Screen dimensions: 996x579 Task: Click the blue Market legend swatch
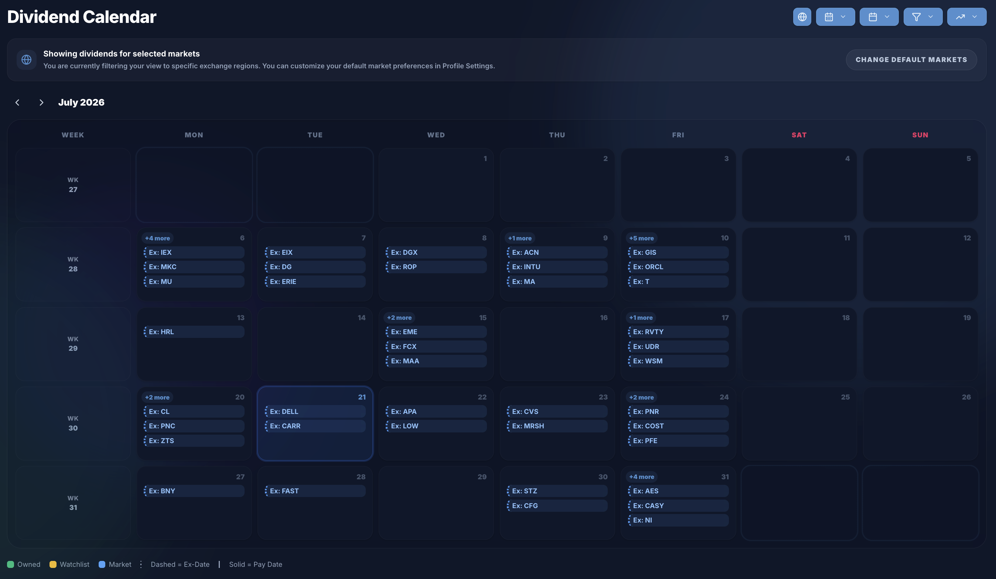pos(102,564)
